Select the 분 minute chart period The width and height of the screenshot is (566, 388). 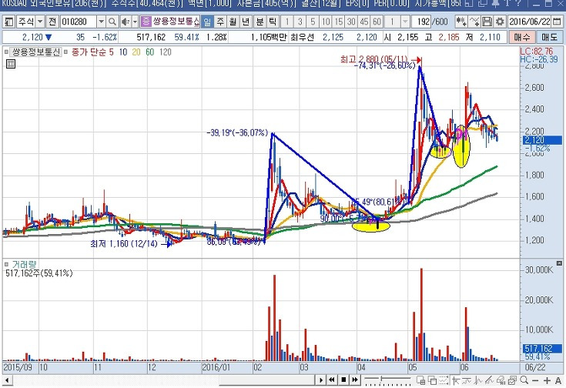coord(260,22)
